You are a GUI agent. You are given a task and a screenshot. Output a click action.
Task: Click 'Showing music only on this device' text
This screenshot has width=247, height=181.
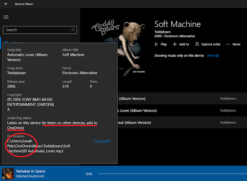[179, 55]
